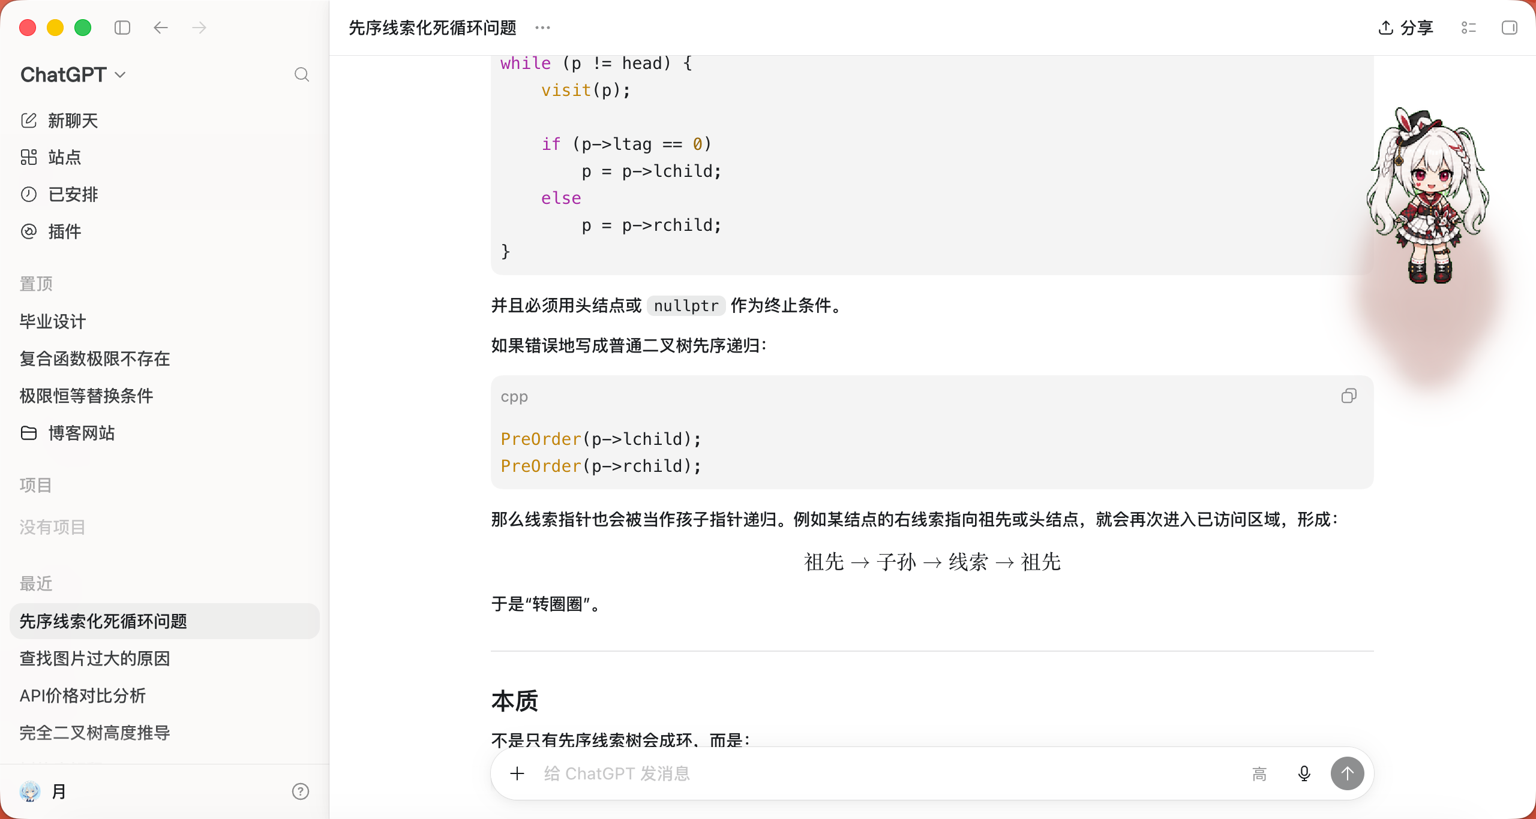
Task: Expand the ChatGPT model dropdown
Action: [x=73, y=74]
